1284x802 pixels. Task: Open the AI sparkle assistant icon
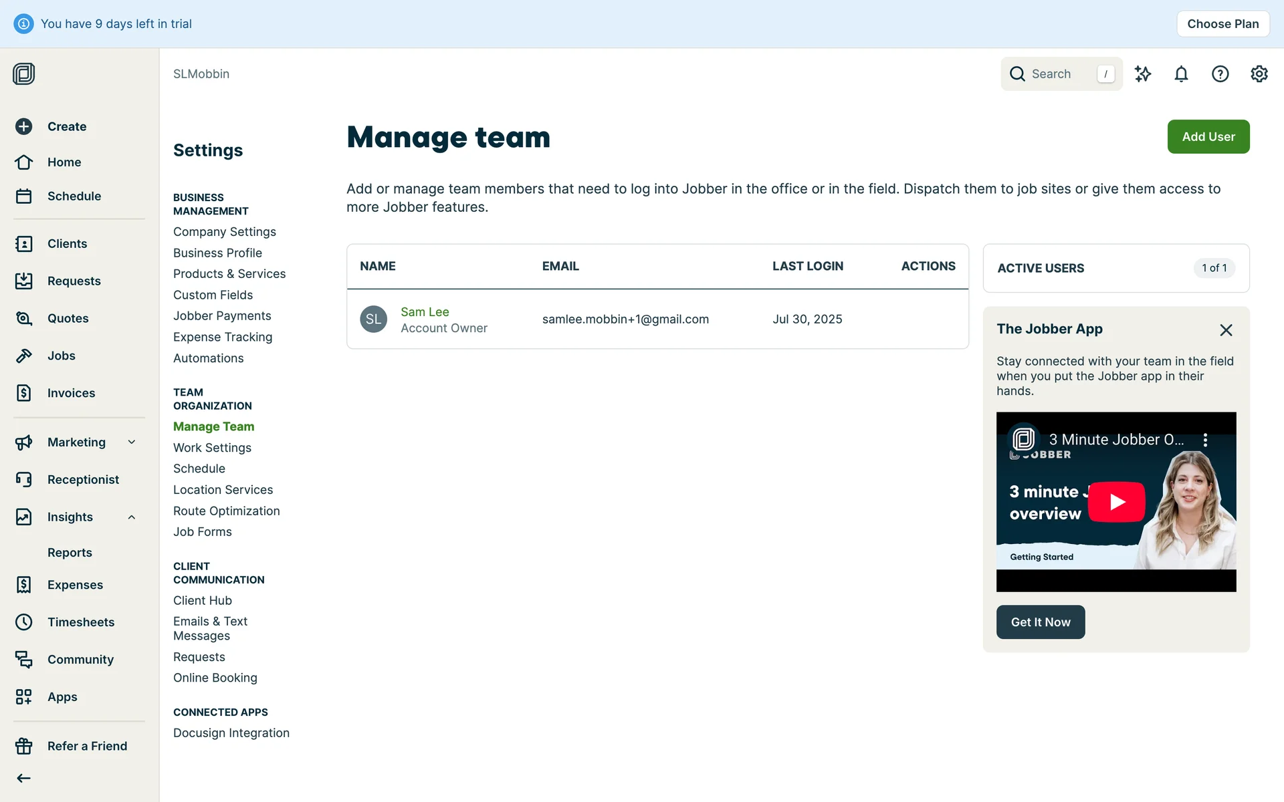click(1142, 74)
